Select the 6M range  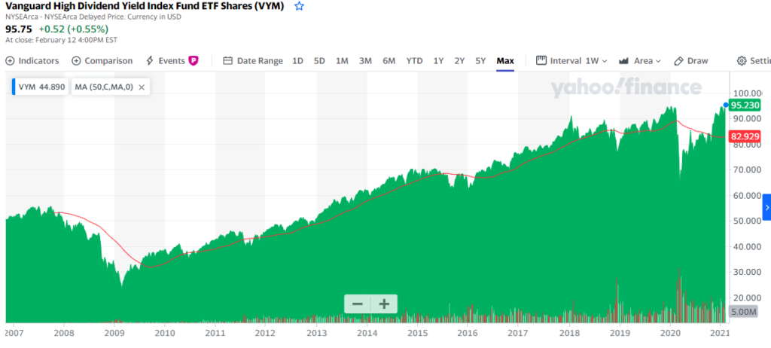(389, 61)
